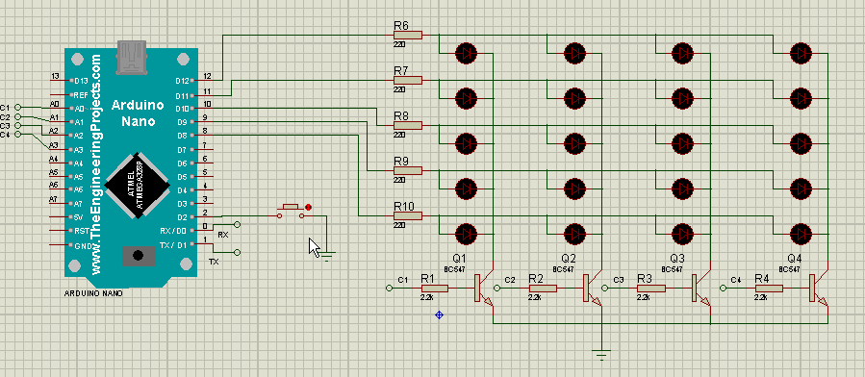The width and height of the screenshot is (865, 377).
Task: Click the reset button on the Arduino board
Action: click(x=138, y=256)
